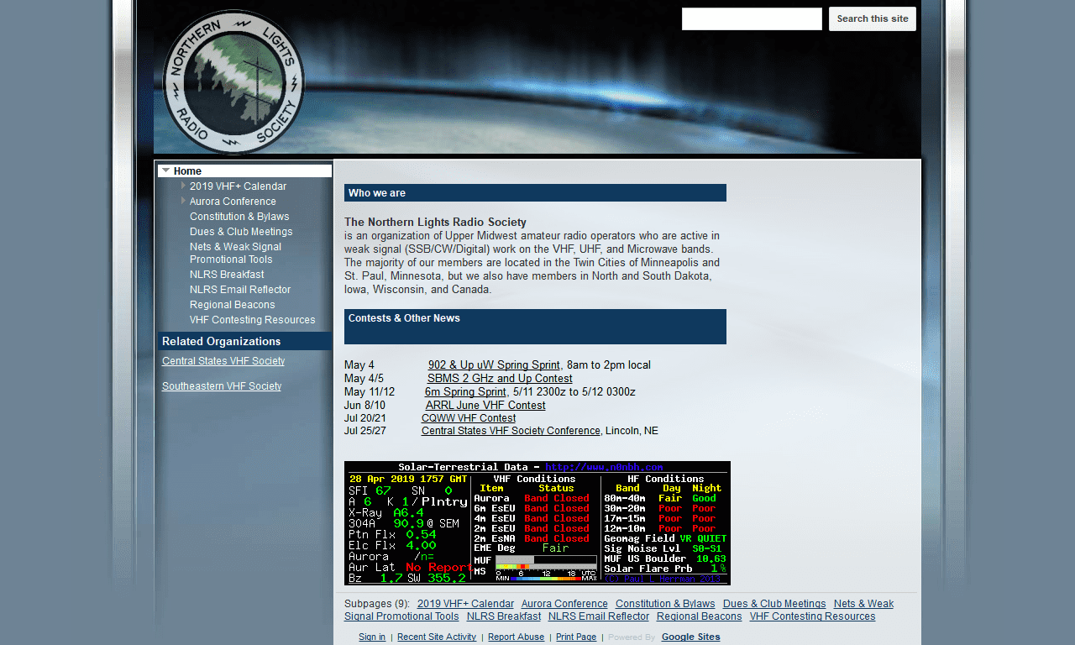Click Report Abuse footer link
The image size is (1075, 645).
click(516, 637)
